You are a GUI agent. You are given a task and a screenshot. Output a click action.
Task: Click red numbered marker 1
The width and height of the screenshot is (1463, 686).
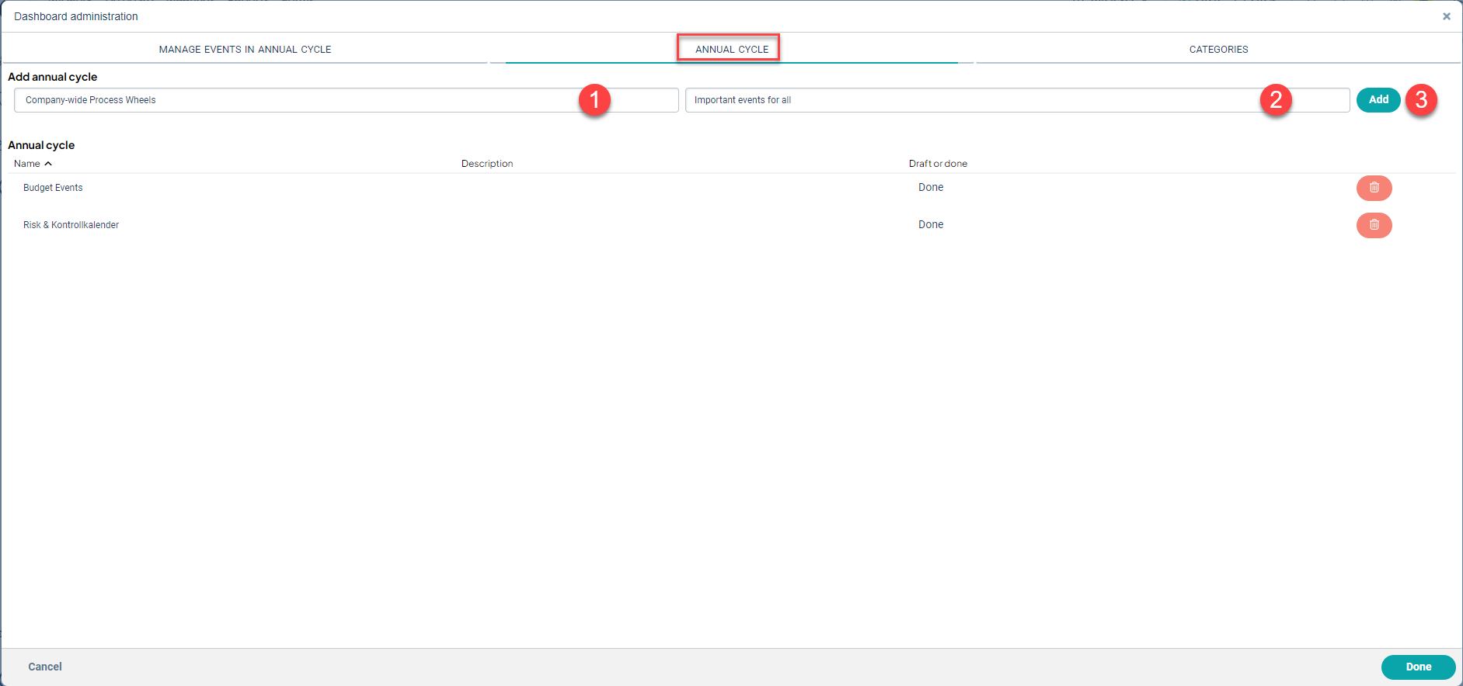(x=594, y=100)
